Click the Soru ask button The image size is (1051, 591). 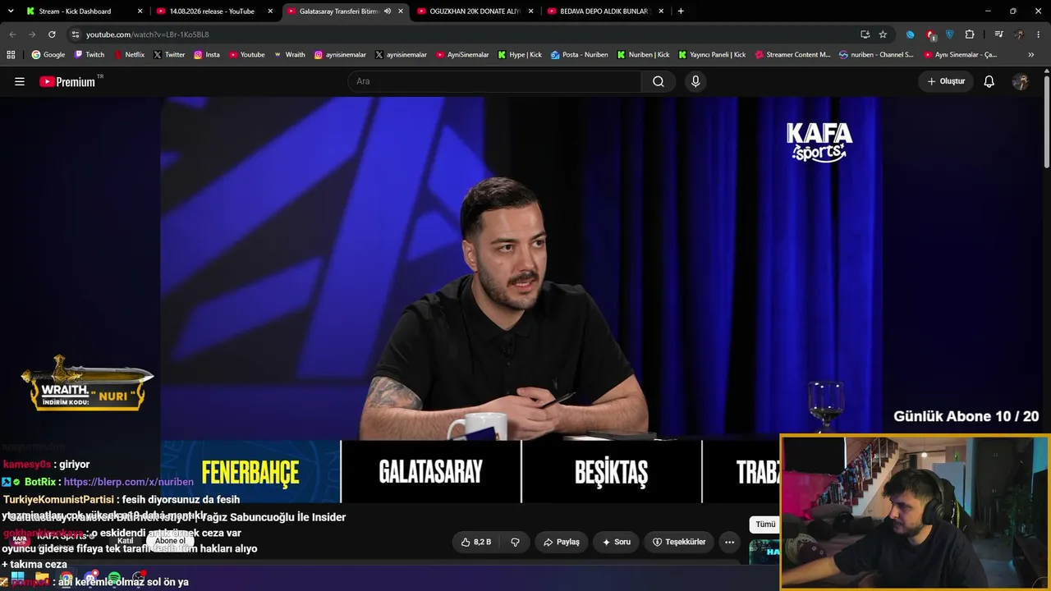point(616,542)
